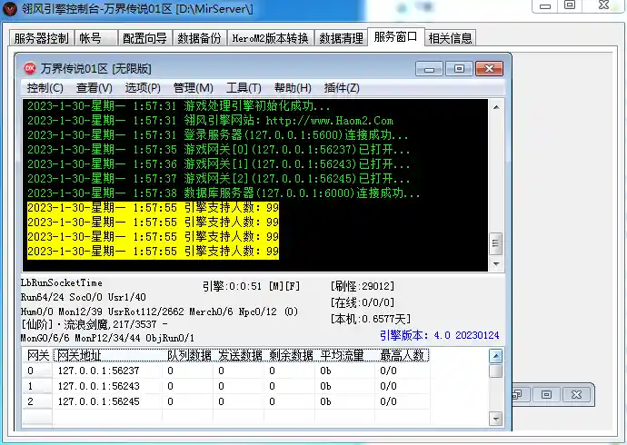
Task: Switch to the 帐号 tab
Action: pyautogui.click(x=96, y=38)
